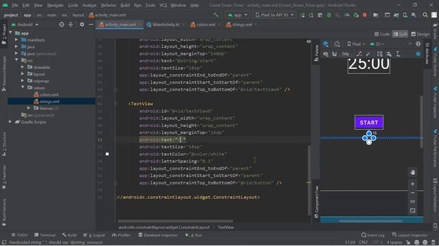This screenshot has width=439, height=246.
Task: Switch to MainActivity.kt tab
Action: 165,25
